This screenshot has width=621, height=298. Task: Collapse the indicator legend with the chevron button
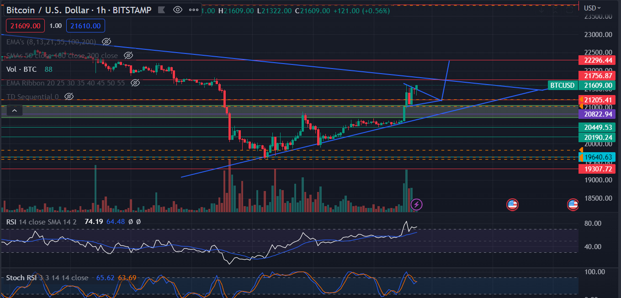point(15,110)
